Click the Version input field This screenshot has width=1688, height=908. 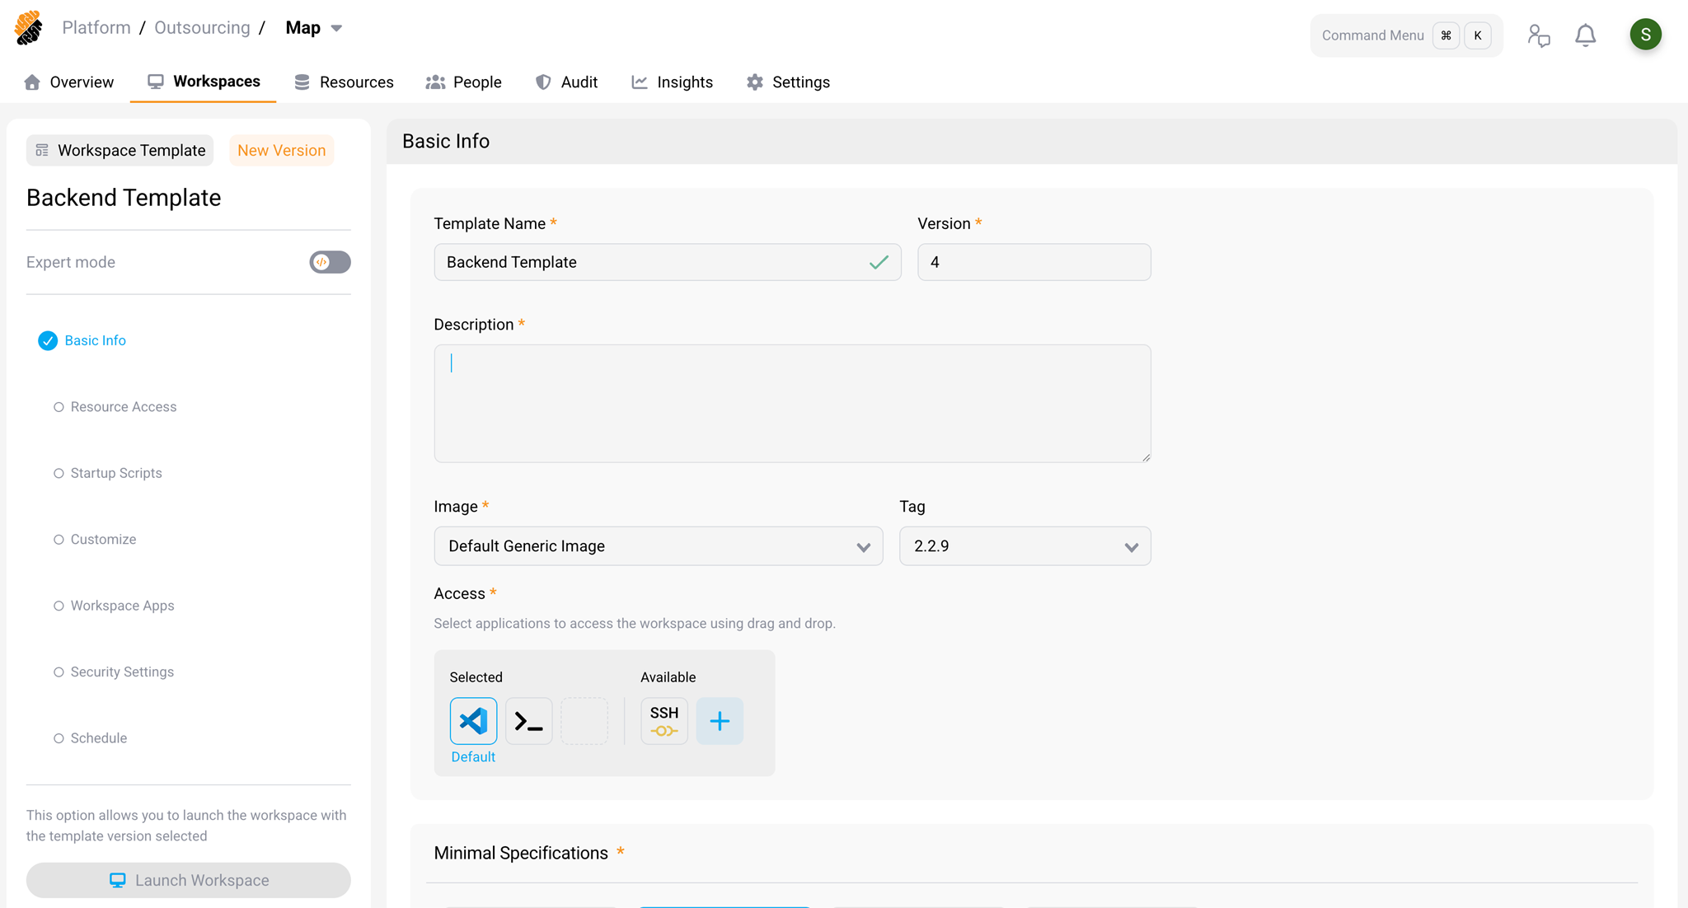(x=1034, y=262)
